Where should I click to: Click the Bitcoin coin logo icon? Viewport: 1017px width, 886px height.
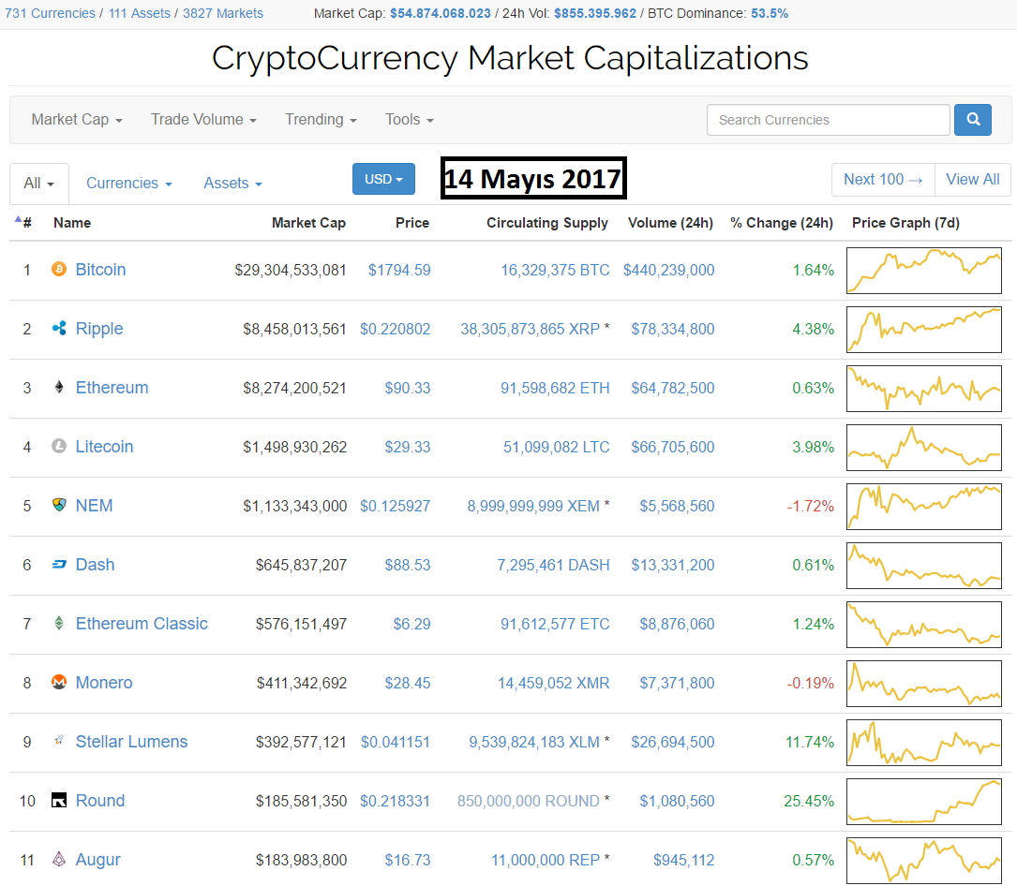pos(59,269)
